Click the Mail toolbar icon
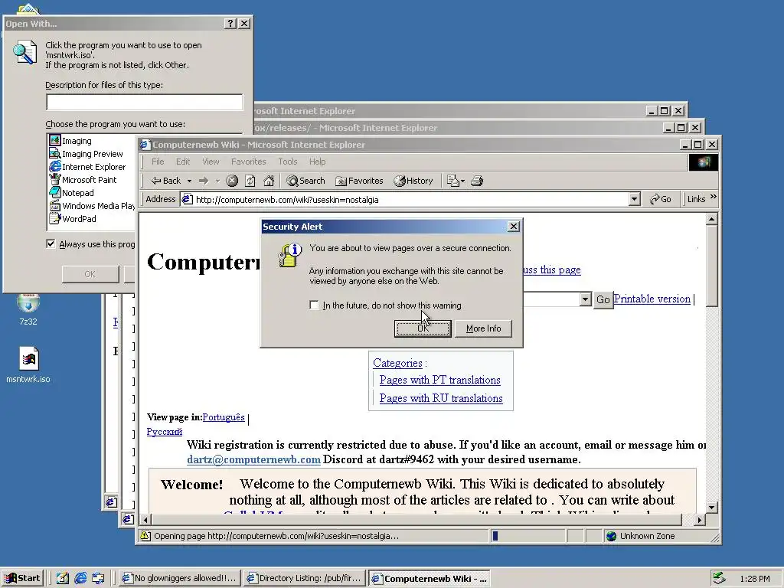The height and width of the screenshot is (588, 784). [453, 181]
